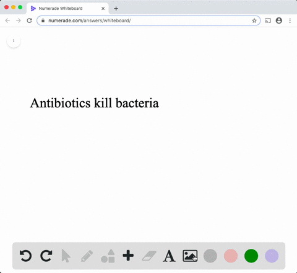Open page 1 indicator bubble
Viewport: 297px width, 273px height.
pos(14,41)
